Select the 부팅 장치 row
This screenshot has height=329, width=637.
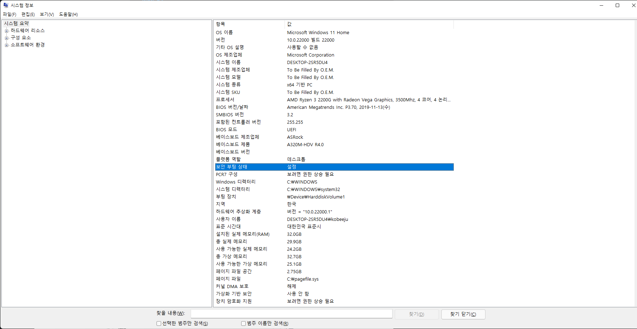pos(334,197)
